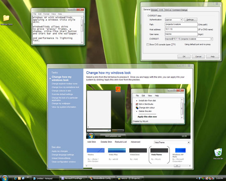Click Delete this skin
This screenshot has height=181, width=226.
(x=145, y=111)
